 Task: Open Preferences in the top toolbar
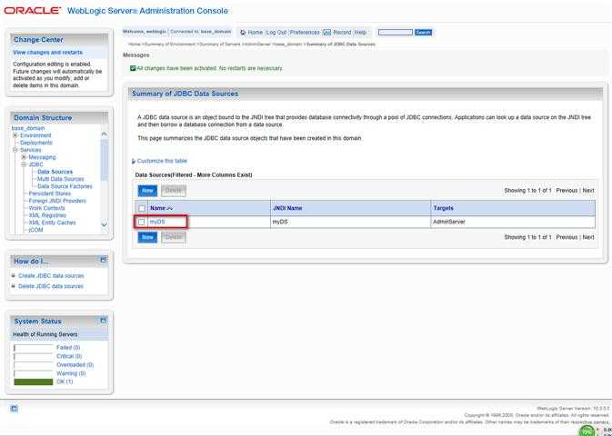tap(305, 33)
